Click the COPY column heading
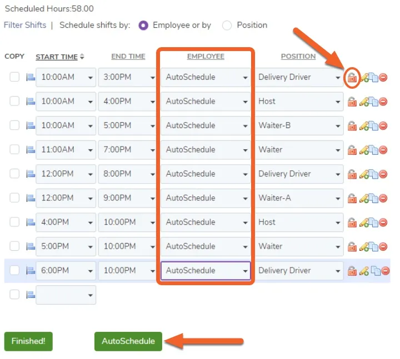 coord(14,56)
